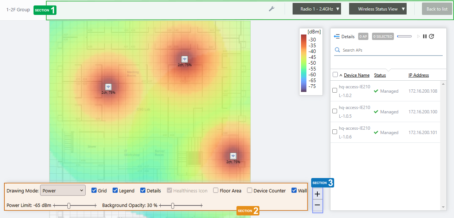This screenshot has width=454, height=218.
Task: Collapse the Details panel arrow icon
Action: pos(337,36)
